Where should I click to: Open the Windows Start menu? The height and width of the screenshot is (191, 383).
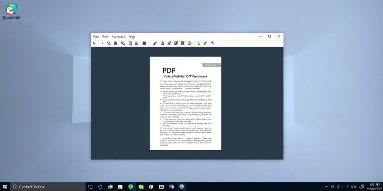5,187
